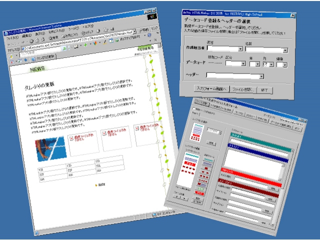
Task: Open the 年 year dropdown
Action: 254,64
